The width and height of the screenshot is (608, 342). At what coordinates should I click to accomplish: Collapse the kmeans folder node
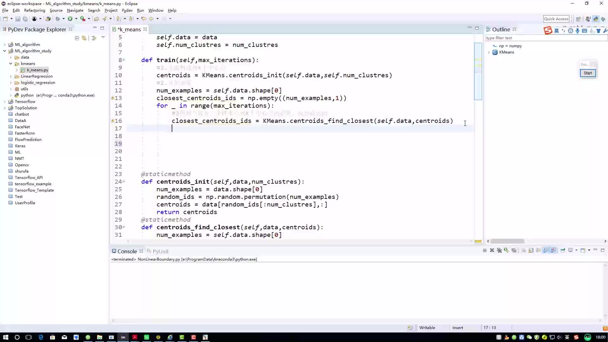(10, 64)
